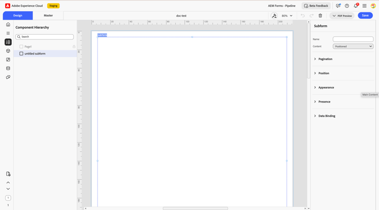The image size is (379, 210).
Task: Open the app switcher grid icon
Action: click(x=364, y=6)
